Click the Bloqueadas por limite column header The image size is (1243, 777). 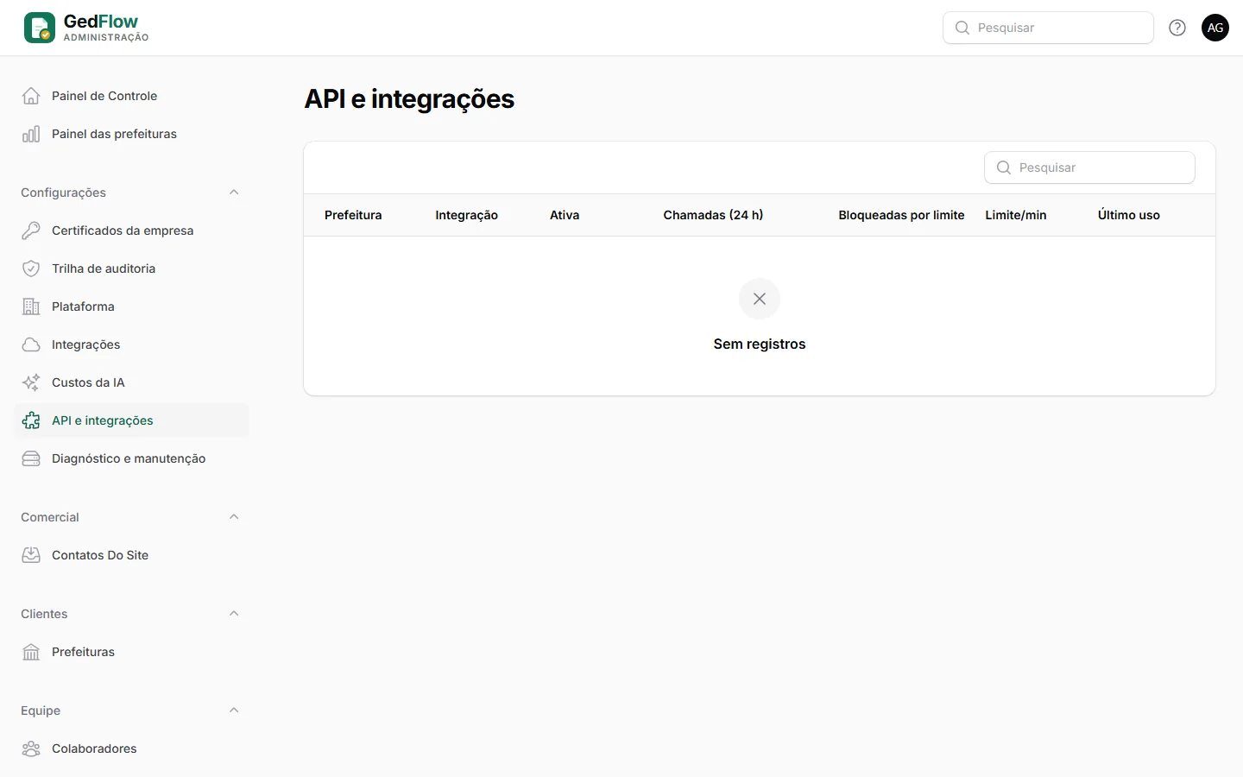pyautogui.click(x=901, y=215)
